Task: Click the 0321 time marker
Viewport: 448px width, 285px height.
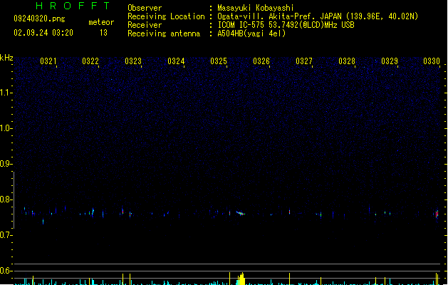Action: [48, 61]
